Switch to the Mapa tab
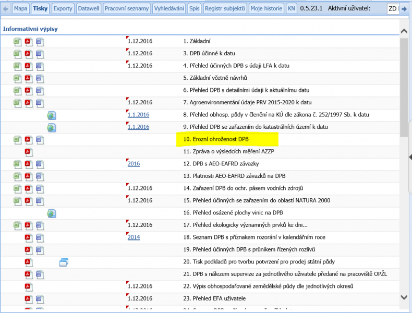The height and width of the screenshot is (313, 412). [x=20, y=9]
